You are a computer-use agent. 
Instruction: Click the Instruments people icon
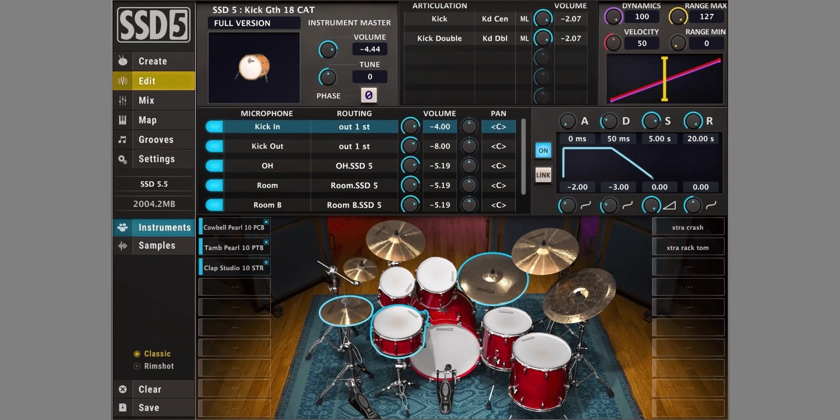click(122, 227)
